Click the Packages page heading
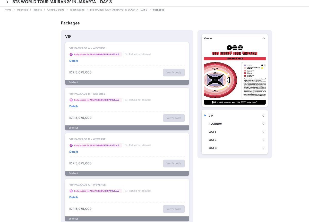309x222 pixels. (70, 23)
